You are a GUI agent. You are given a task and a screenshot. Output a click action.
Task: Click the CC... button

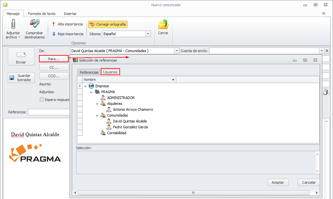click(54, 67)
